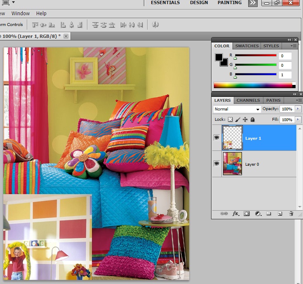303x284 pixels.
Task: Open the Normal blend mode dropdown
Action: (x=237, y=109)
